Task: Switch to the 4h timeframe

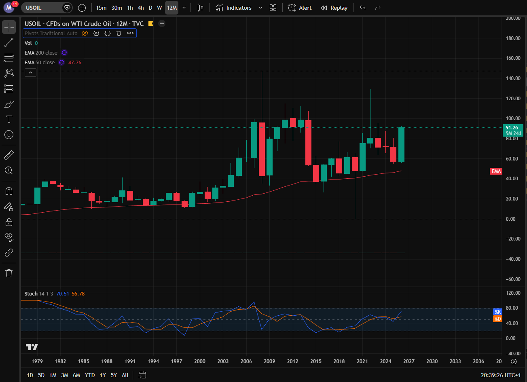Action: pos(141,8)
